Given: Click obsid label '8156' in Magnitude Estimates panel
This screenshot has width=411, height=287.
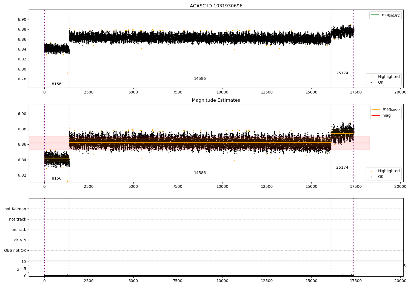Looking at the screenshot, I should point(57,178).
